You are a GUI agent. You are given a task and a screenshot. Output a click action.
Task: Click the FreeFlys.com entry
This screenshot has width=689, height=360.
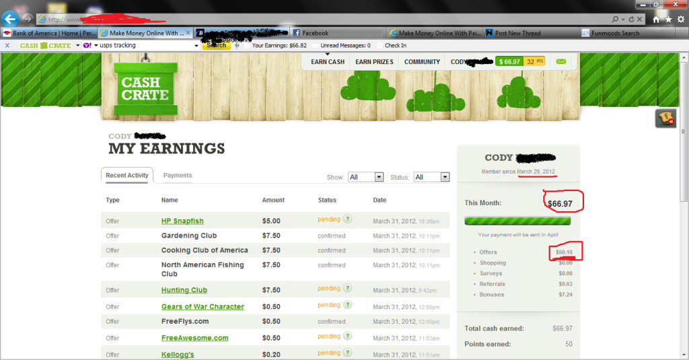point(185,322)
